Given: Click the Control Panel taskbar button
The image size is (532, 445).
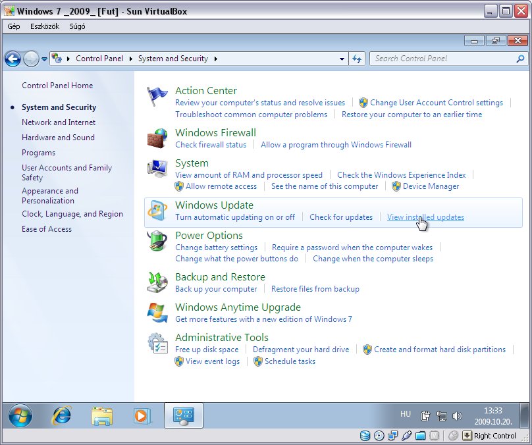Looking at the screenshot, I should pyautogui.click(x=184, y=415).
